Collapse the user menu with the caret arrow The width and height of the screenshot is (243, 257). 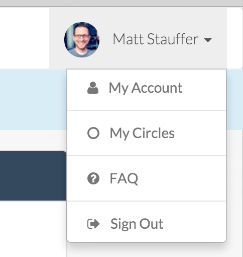coord(208,40)
